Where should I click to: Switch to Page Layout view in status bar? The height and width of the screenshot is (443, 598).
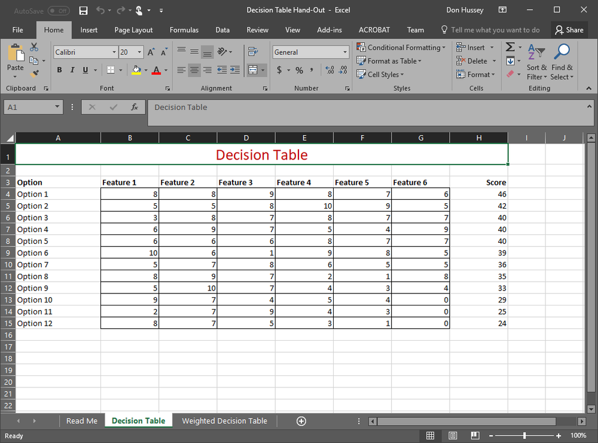(x=453, y=435)
